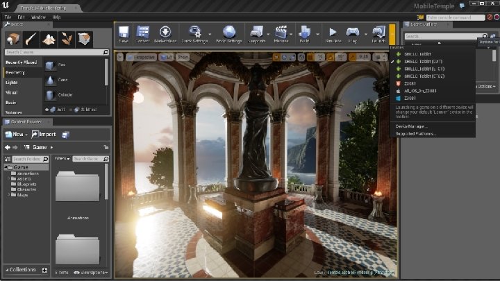This screenshot has height=281, width=500.
Task: Toggle world coordinate system globe icon
Action: (x=301, y=57)
